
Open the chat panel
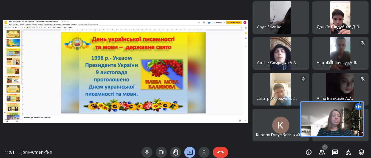point(335,152)
